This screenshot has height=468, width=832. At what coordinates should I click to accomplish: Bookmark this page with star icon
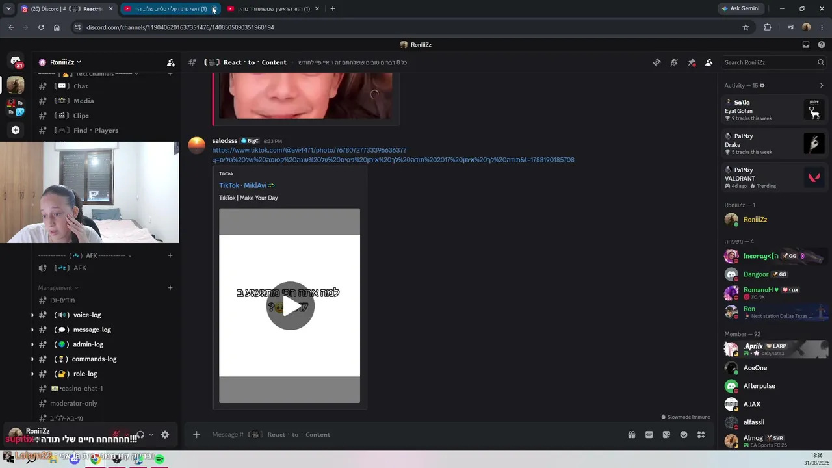(746, 27)
